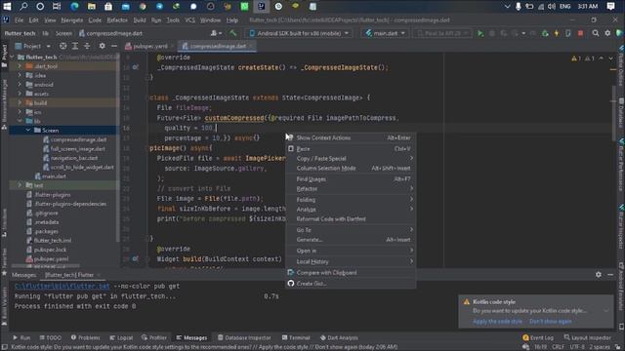The width and height of the screenshot is (625, 351).
Task: Open Logcat tool window
Action: [121, 337]
